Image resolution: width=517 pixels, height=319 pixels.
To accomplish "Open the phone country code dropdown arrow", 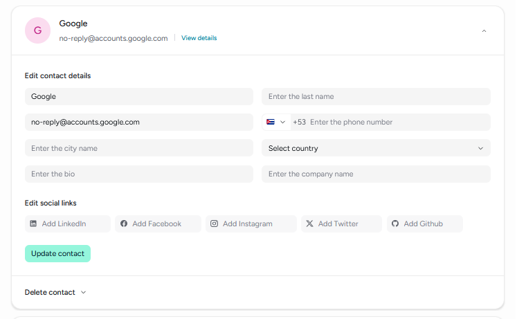I will 282,122.
